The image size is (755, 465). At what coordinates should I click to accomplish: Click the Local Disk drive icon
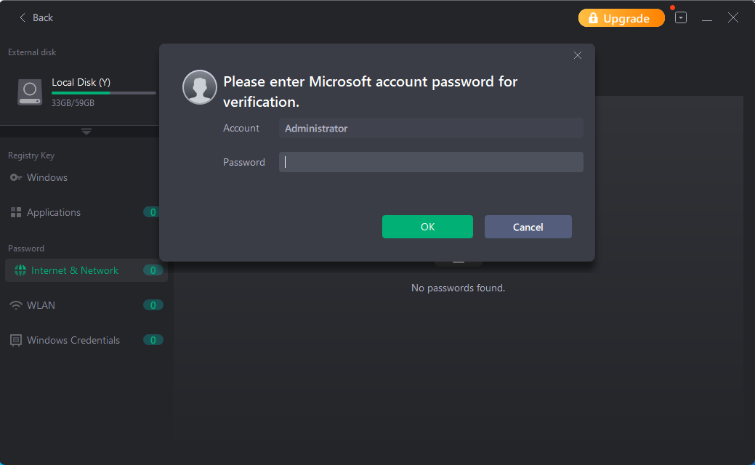(x=29, y=92)
